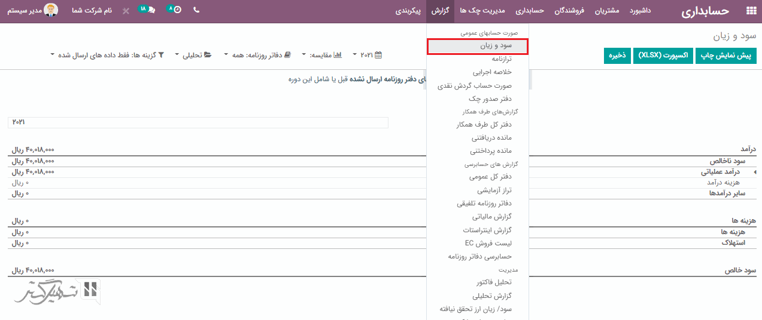The height and width of the screenshot is (320, 762).
Task: Open conversations chat bubble icon
Action: tap(150, 11)
